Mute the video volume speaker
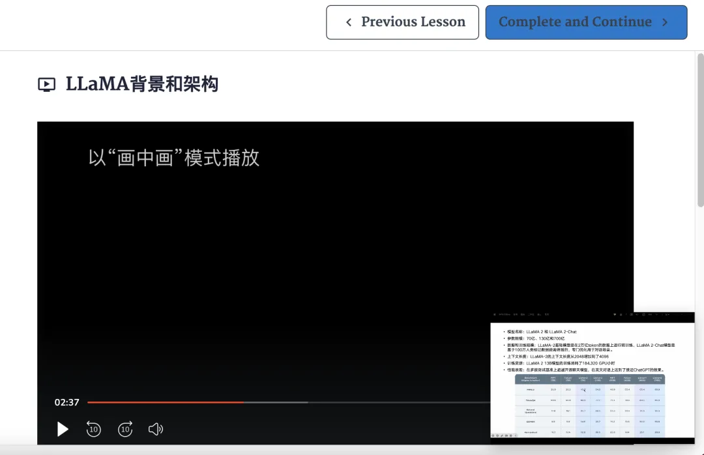The height and width of the screenshot is (455, 704). point(156,430)
